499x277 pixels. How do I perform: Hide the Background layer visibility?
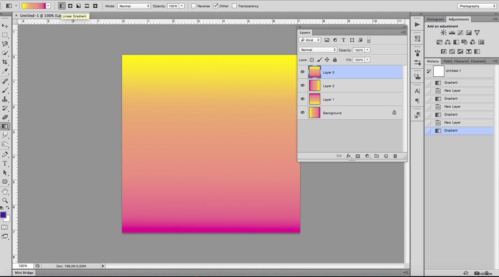(x=302, y=113)
